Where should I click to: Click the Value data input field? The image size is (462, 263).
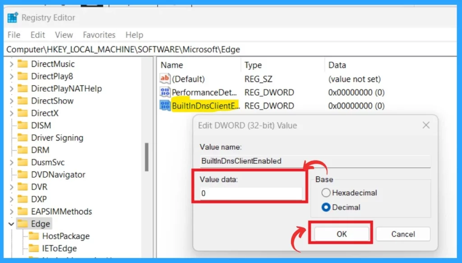(x=251, y=193)
